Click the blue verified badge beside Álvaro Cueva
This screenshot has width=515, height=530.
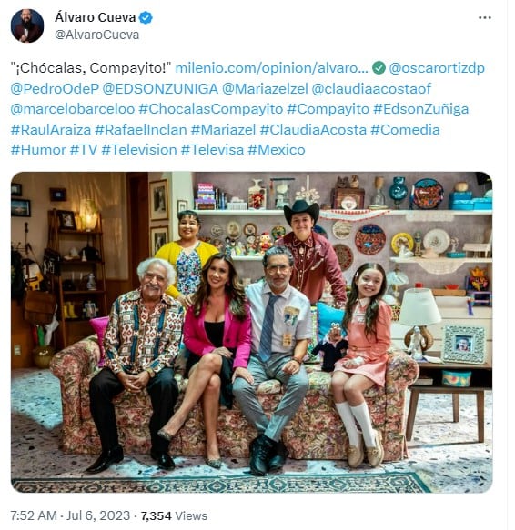[x=146, y=17]
